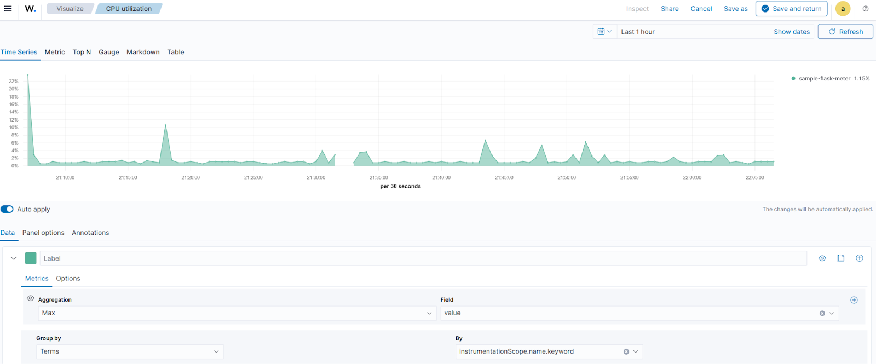
Task: Open the calendar quick date menu
Action: coord(604,32)
